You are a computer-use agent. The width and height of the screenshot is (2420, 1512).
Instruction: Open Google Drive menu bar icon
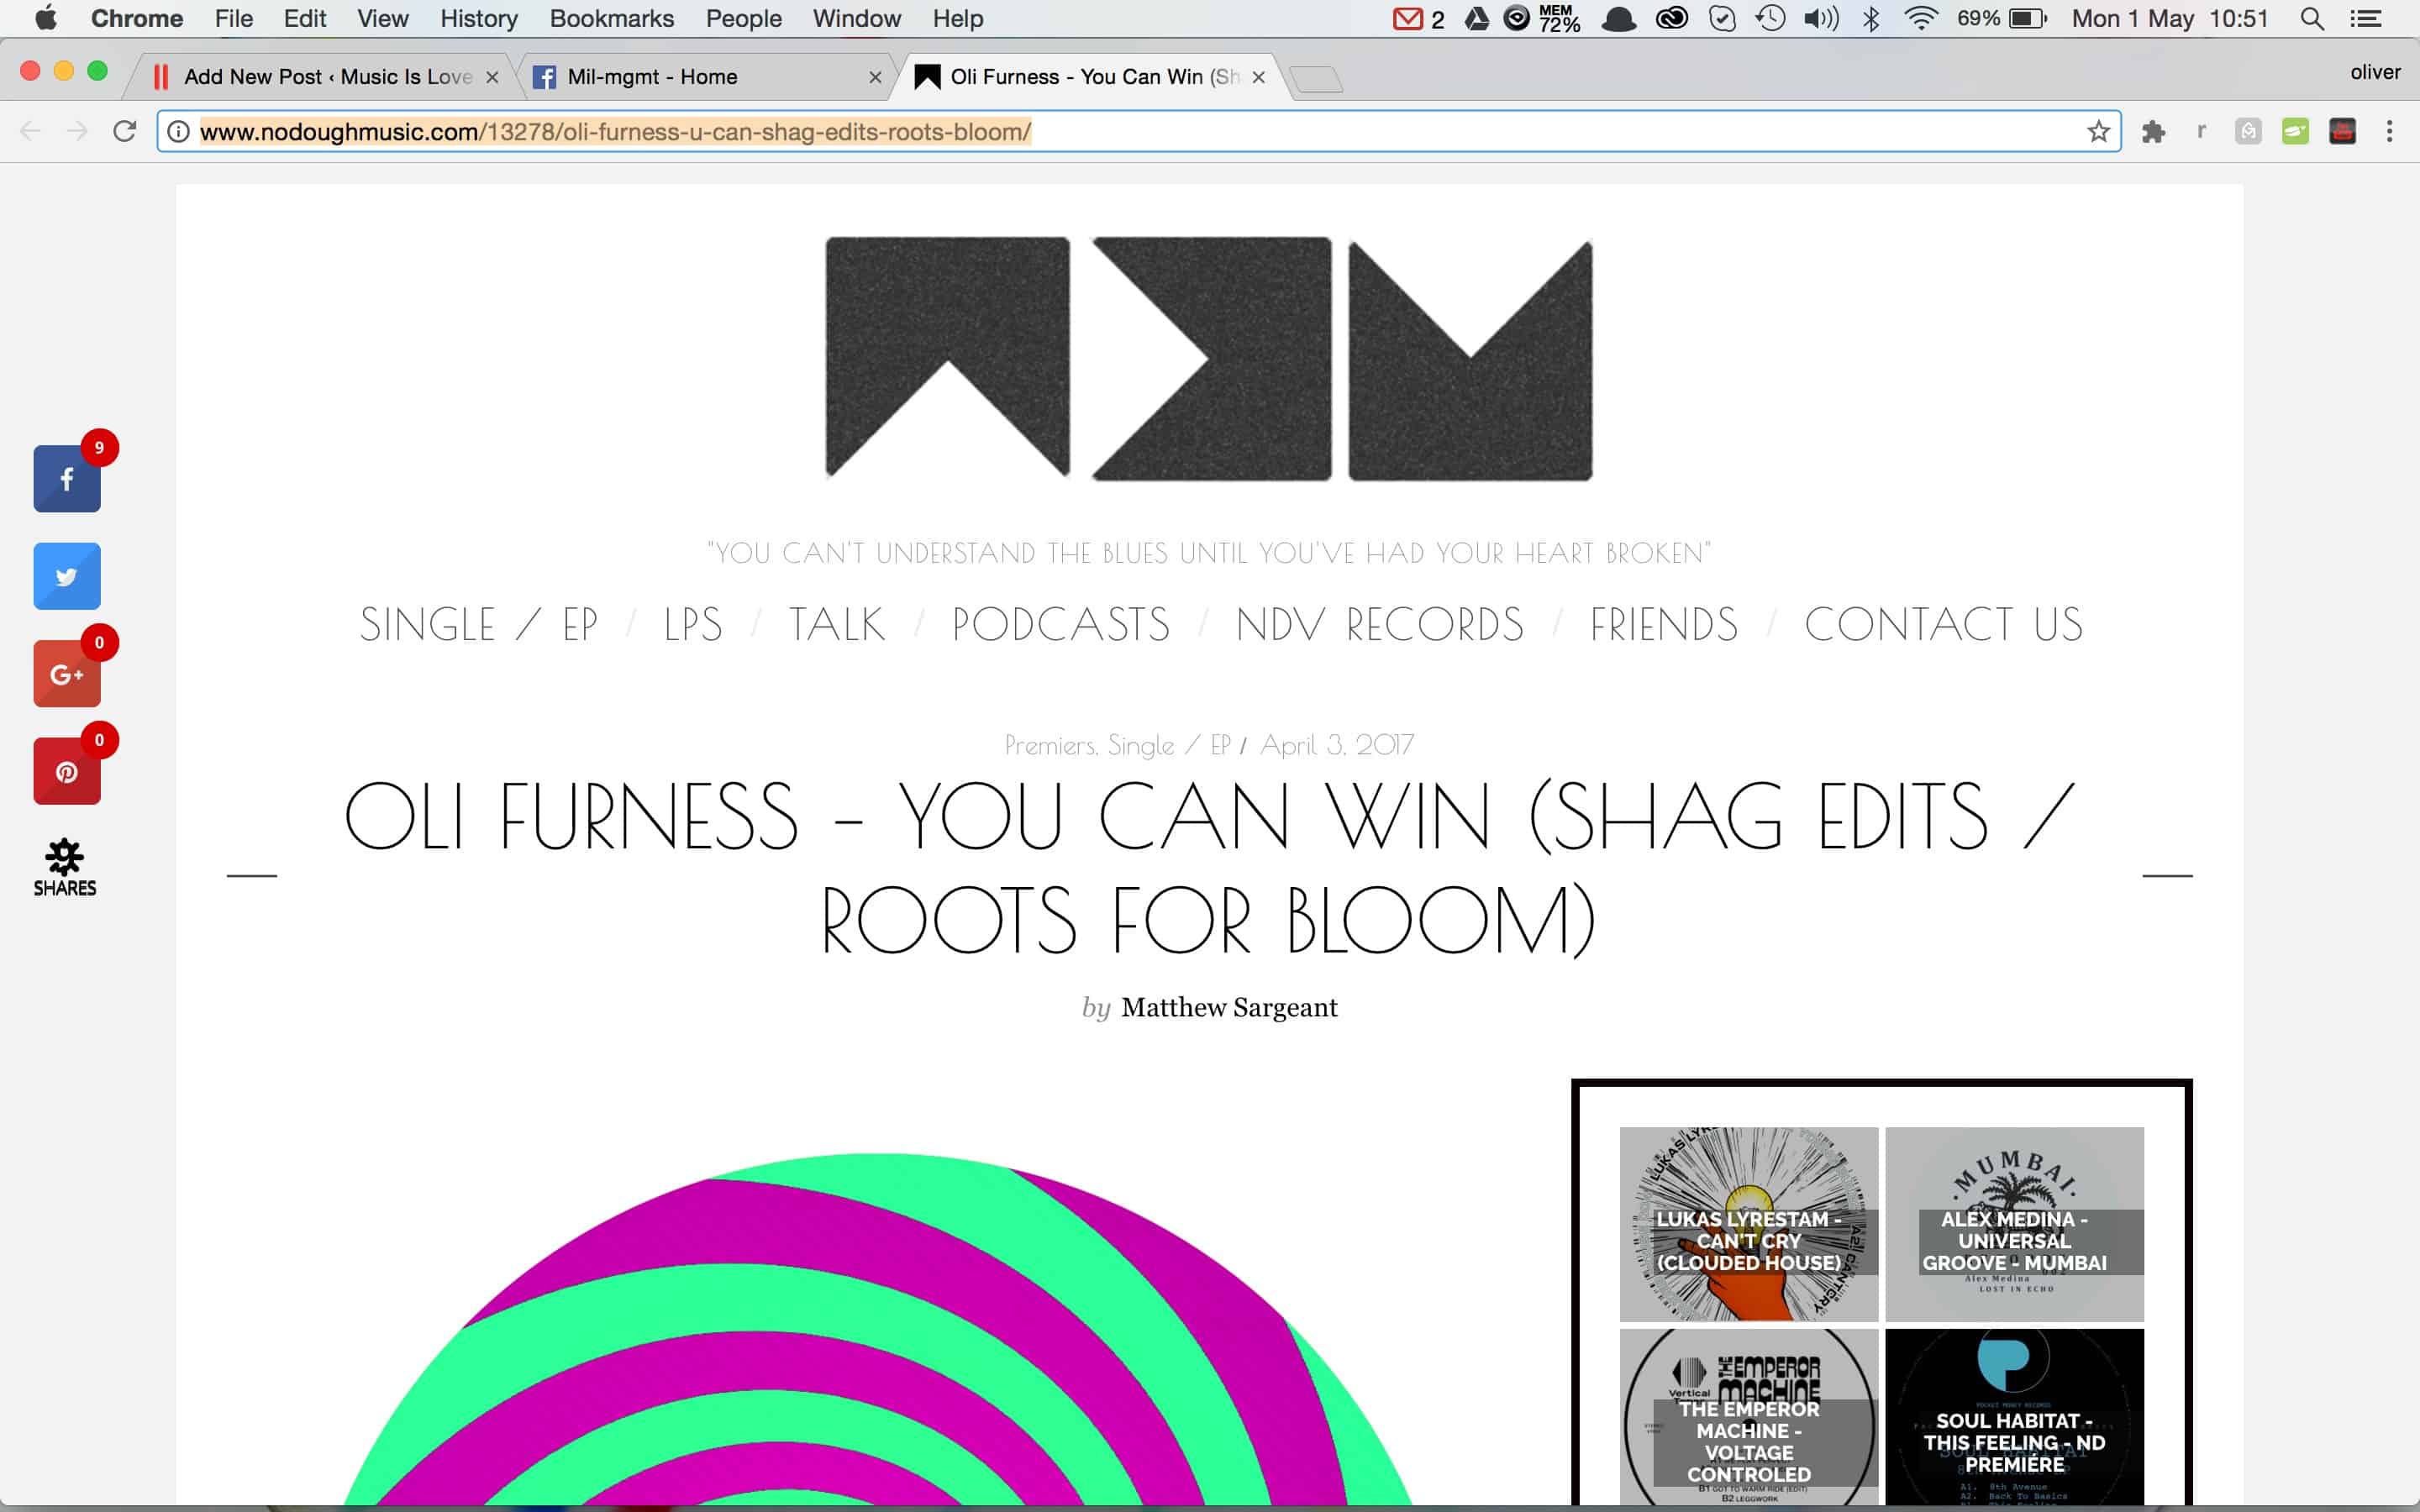click(1476, 18)
